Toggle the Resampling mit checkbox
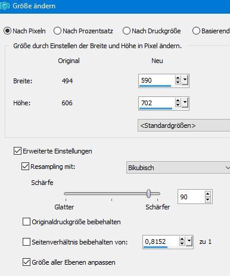The image size is (230, 276). [x=25, y=167]
